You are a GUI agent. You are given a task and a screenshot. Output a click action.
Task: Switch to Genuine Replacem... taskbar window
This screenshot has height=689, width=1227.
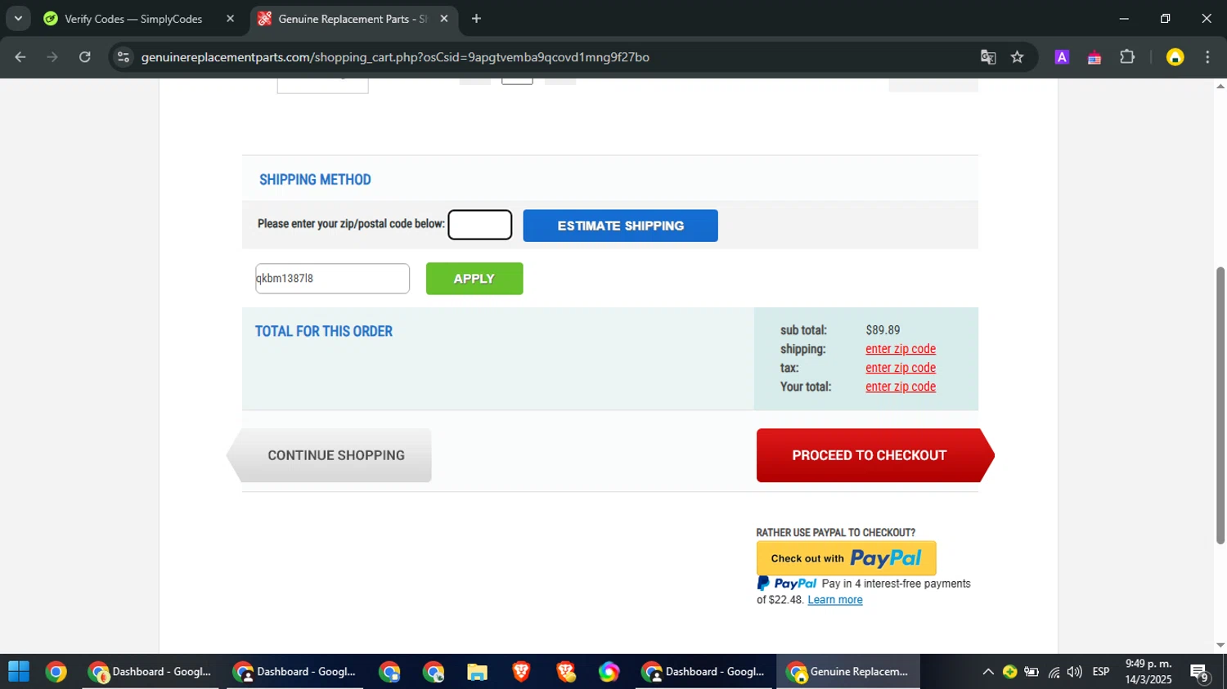848,672
